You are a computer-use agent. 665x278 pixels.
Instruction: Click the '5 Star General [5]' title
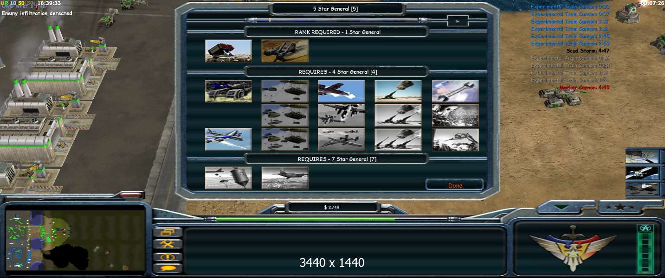tap(336, 9)
